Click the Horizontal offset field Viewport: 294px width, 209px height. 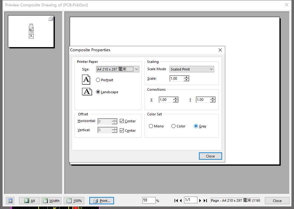click(x=105, y=121)
